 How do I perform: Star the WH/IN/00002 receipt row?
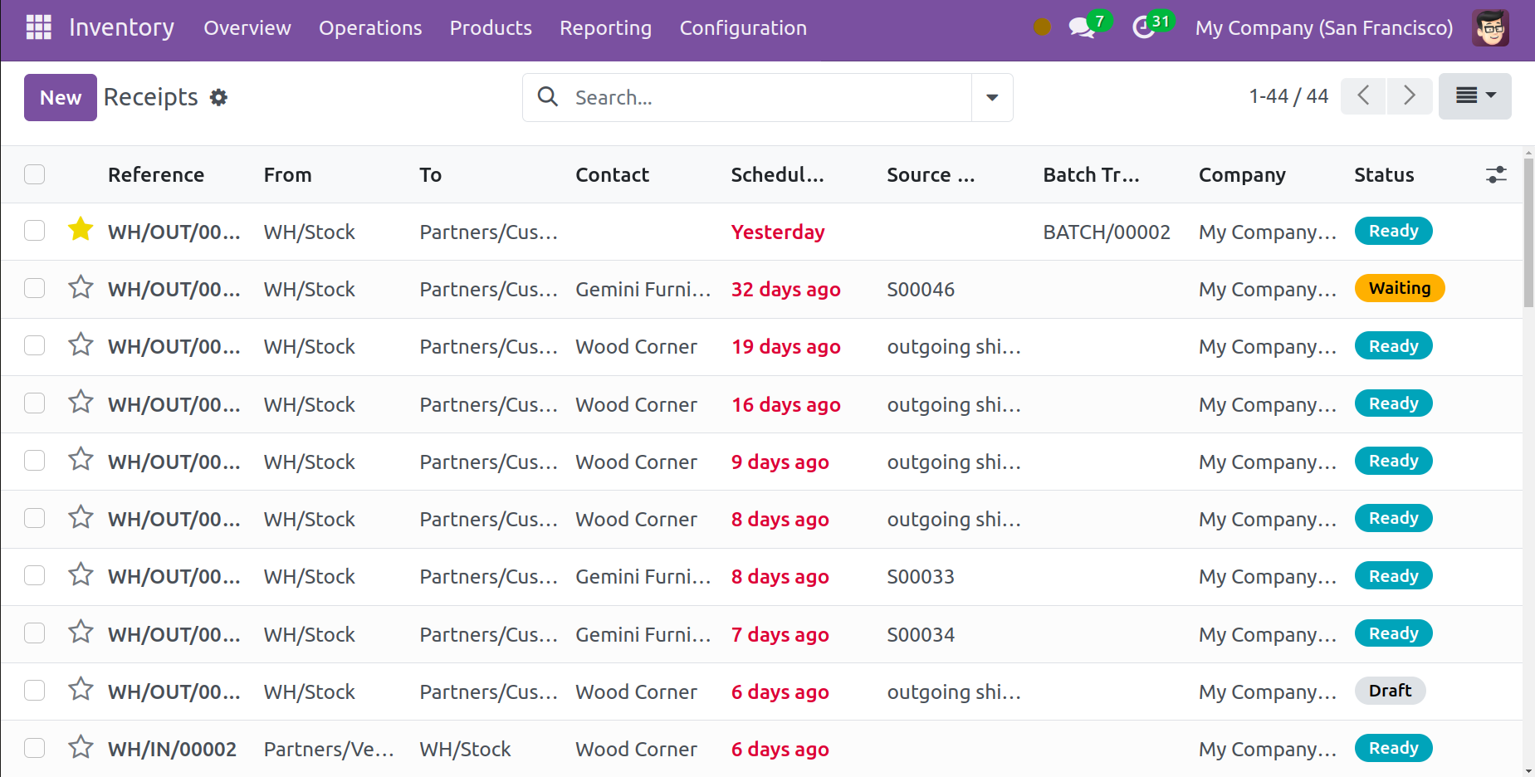(81, 747)
